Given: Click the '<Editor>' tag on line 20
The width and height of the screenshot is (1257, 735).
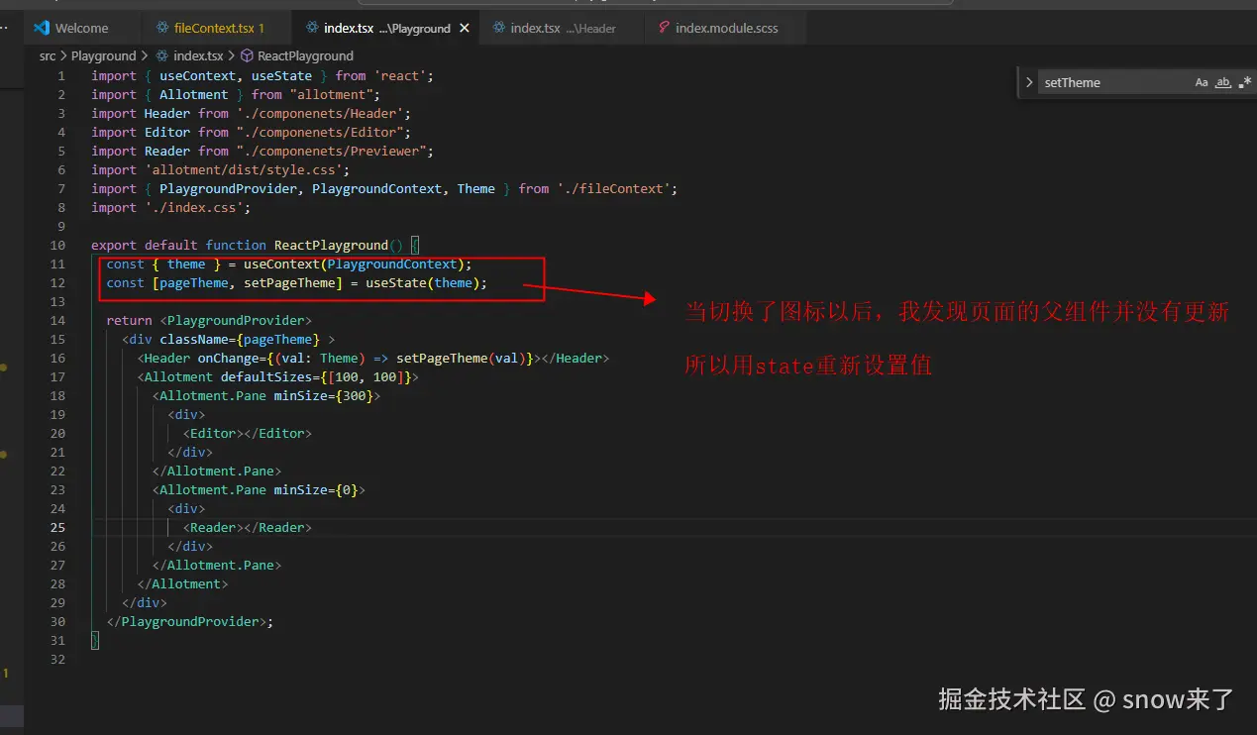Looking at the screenshot, I should pyautogui.click(x=213, y=433).
